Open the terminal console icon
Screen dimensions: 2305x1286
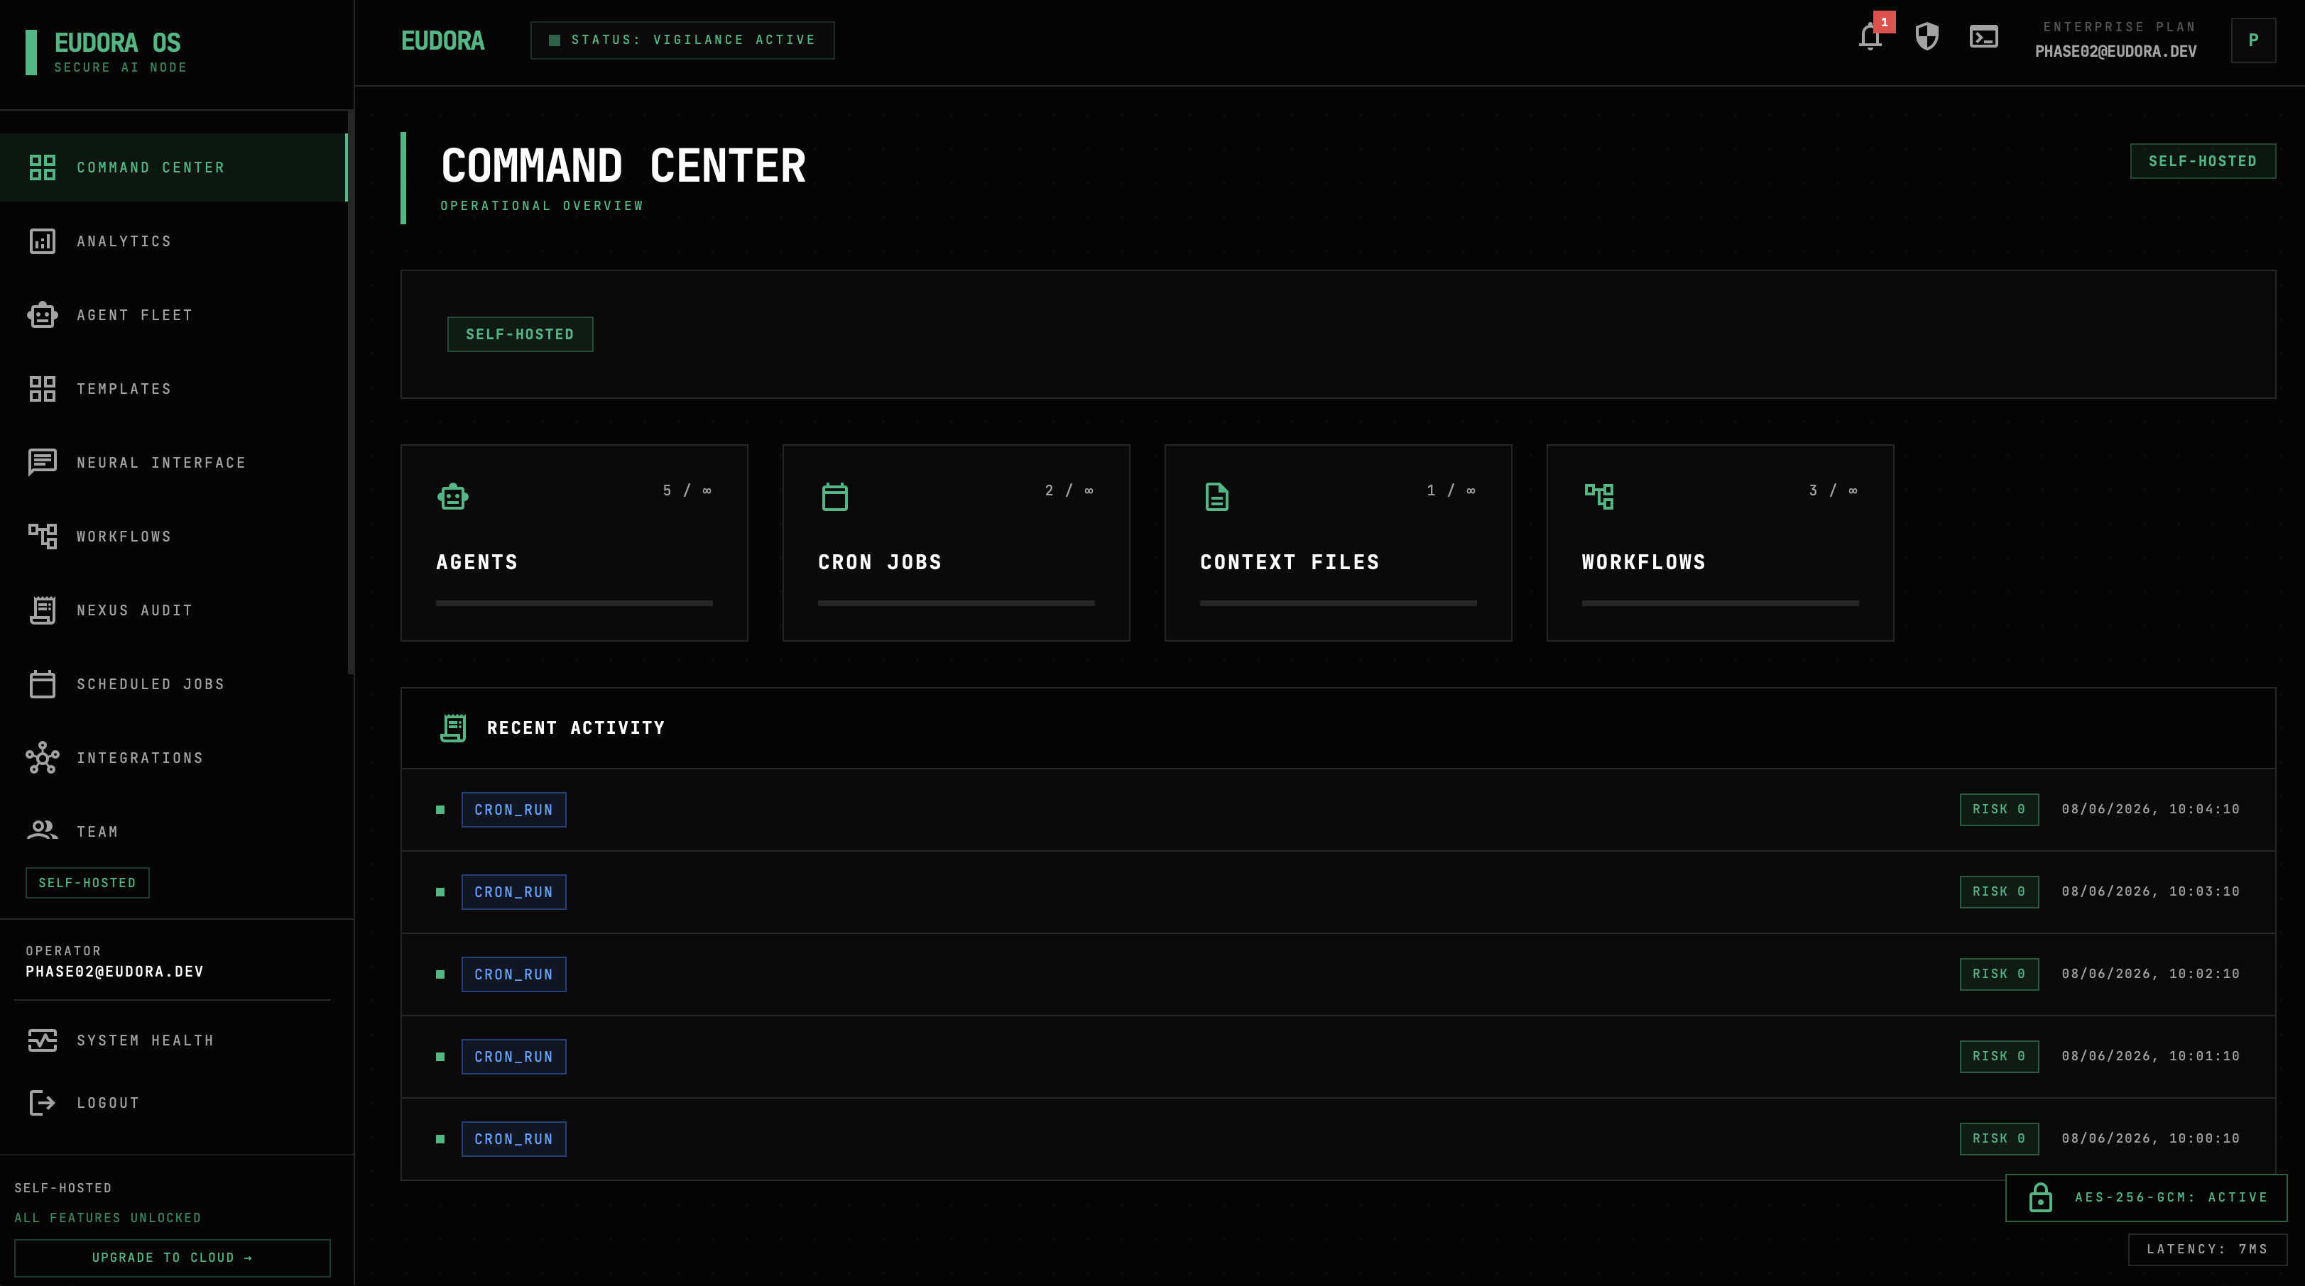1984,37
